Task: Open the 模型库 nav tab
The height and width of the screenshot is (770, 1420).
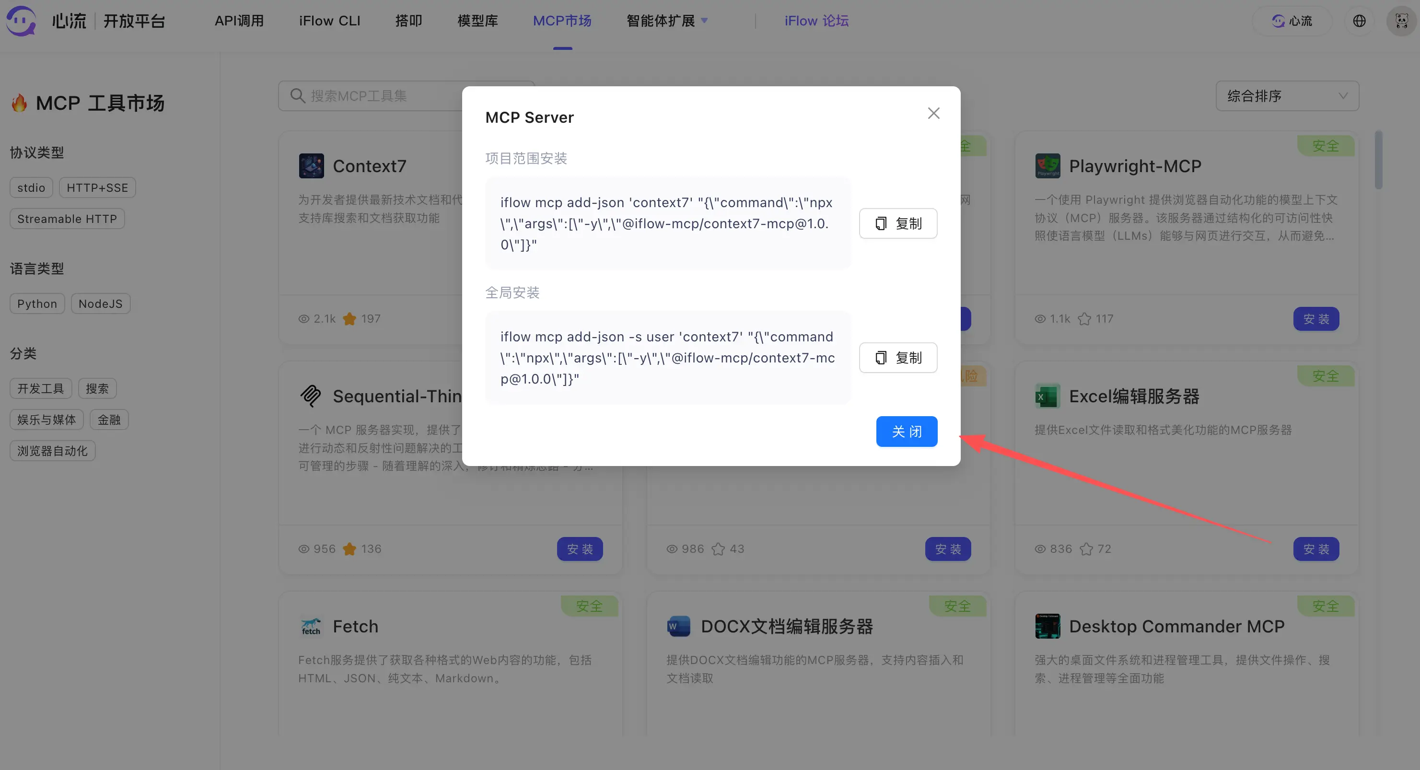Action: coord(477,21)
